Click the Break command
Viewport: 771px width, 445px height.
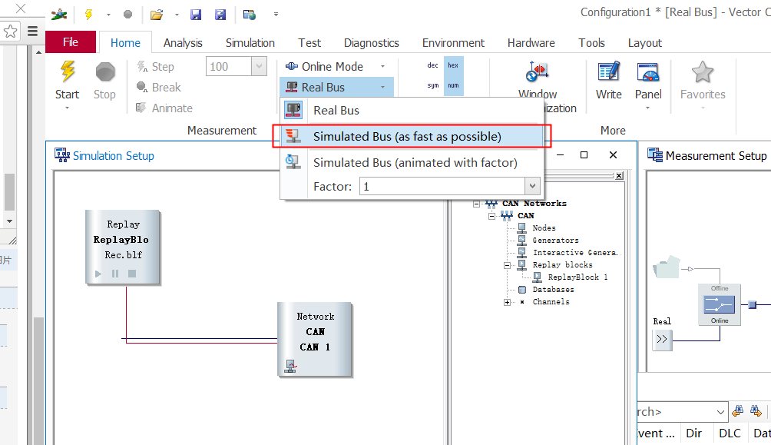pyautogui.click(x=159, y=87)
